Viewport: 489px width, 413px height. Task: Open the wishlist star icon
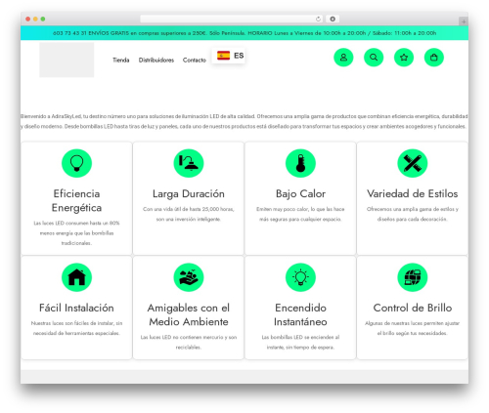click(x=404, y=58)
